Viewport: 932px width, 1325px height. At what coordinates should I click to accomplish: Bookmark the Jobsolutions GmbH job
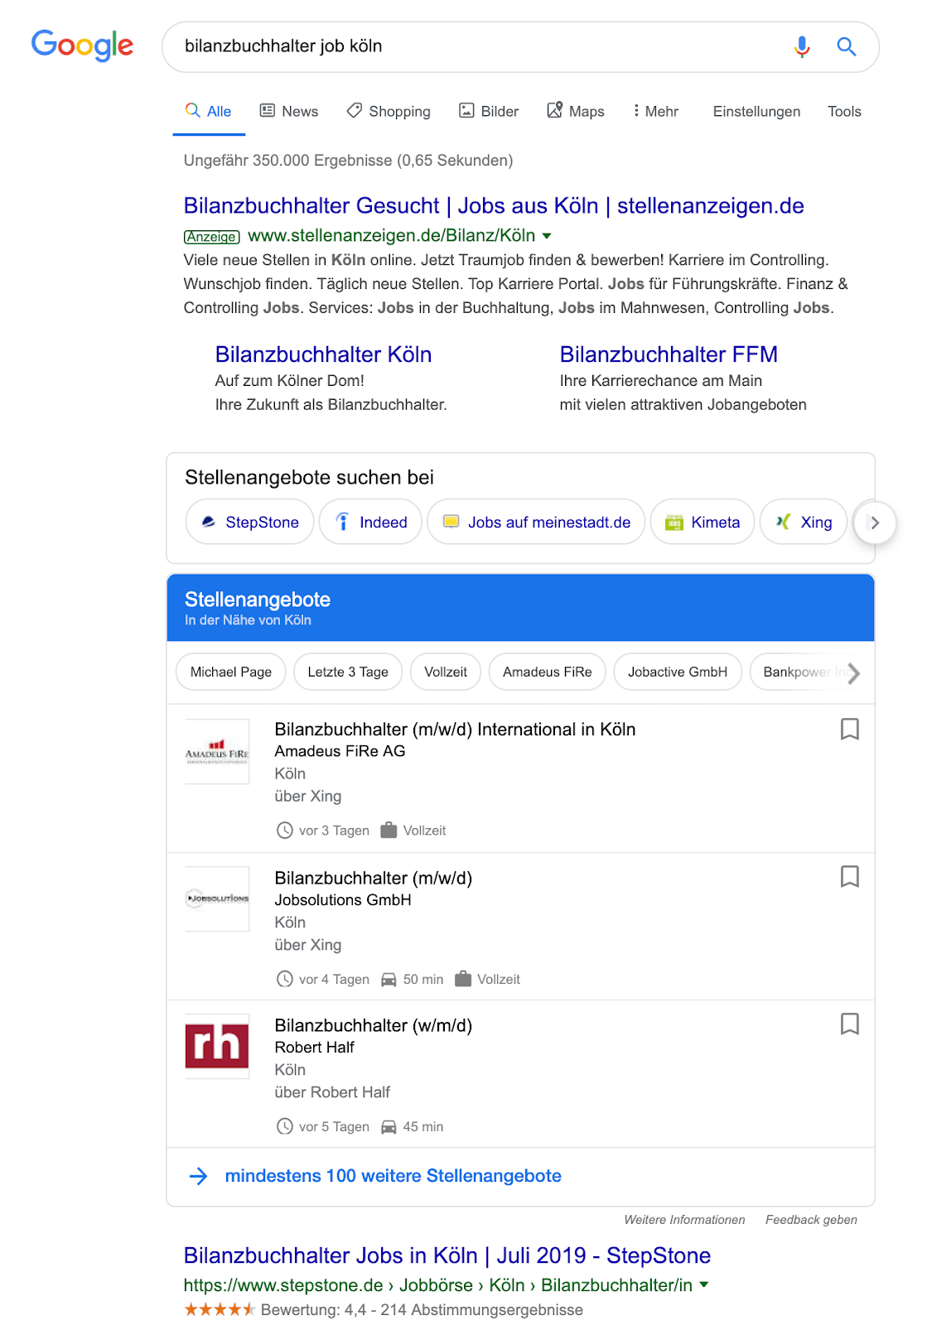(849, 876)
